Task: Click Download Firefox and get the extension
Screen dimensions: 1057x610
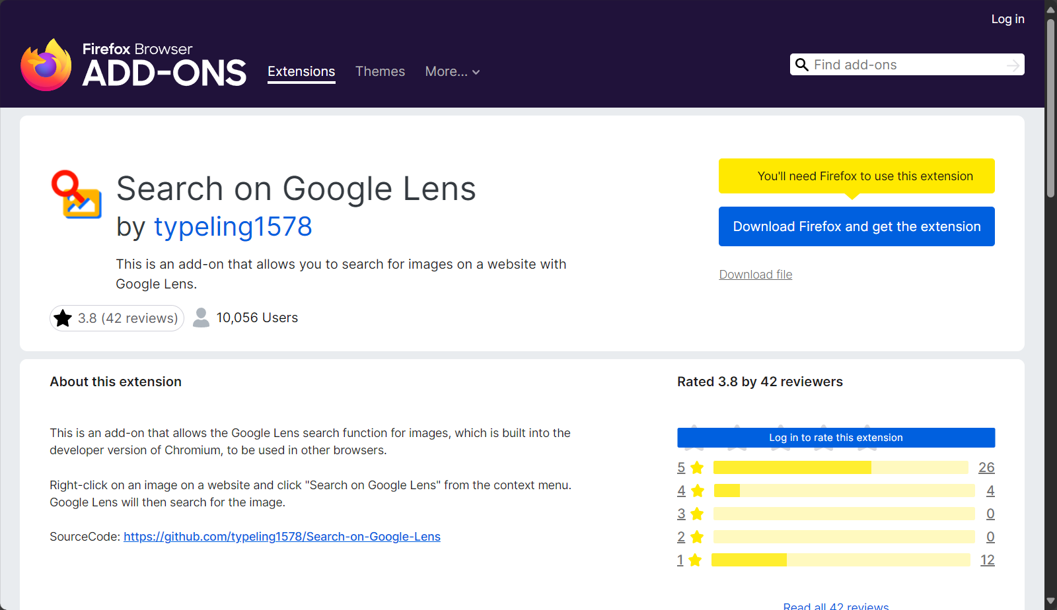Action: pyautogui.click(x=857, y=226)
